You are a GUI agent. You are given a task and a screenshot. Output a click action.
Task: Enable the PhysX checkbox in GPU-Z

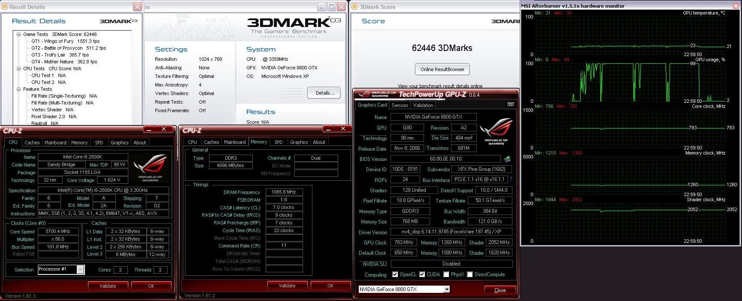446,274
